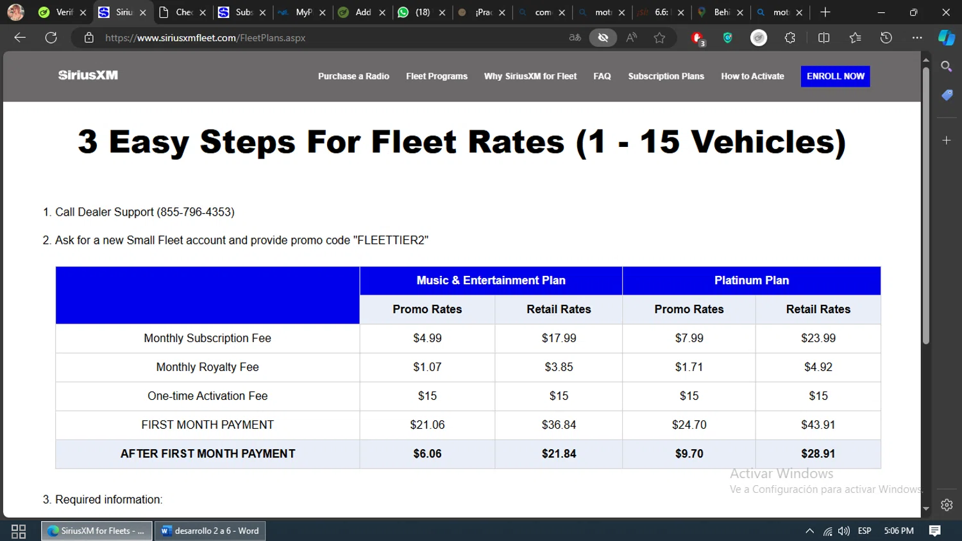This screenshot has height=541, width=962.
Task: Select the $21.06 first month payment
Action: pos(427,425)
